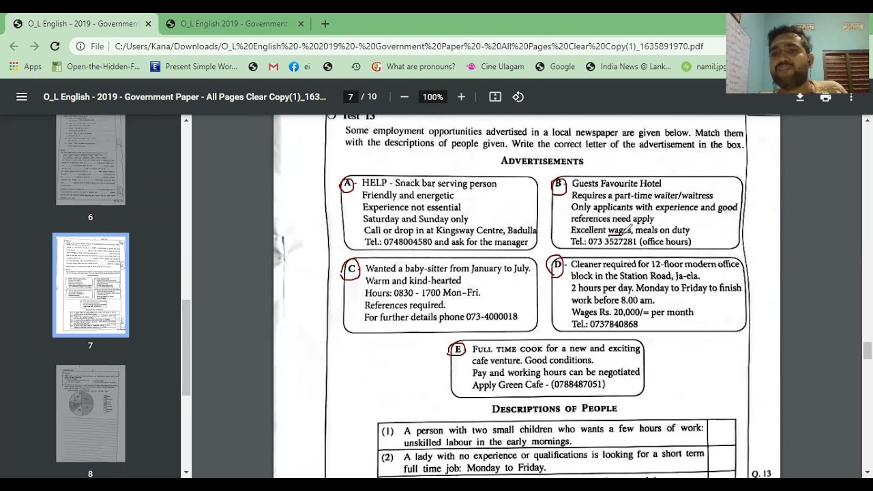Click the DESCRIPTIONS OF PEOPLE heading
This screenshot has height=491, width=873.
pos(554,408)
